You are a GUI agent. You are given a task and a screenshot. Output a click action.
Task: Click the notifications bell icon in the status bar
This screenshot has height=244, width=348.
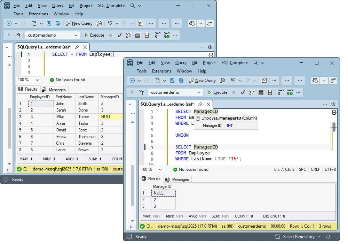click(328, 237)
